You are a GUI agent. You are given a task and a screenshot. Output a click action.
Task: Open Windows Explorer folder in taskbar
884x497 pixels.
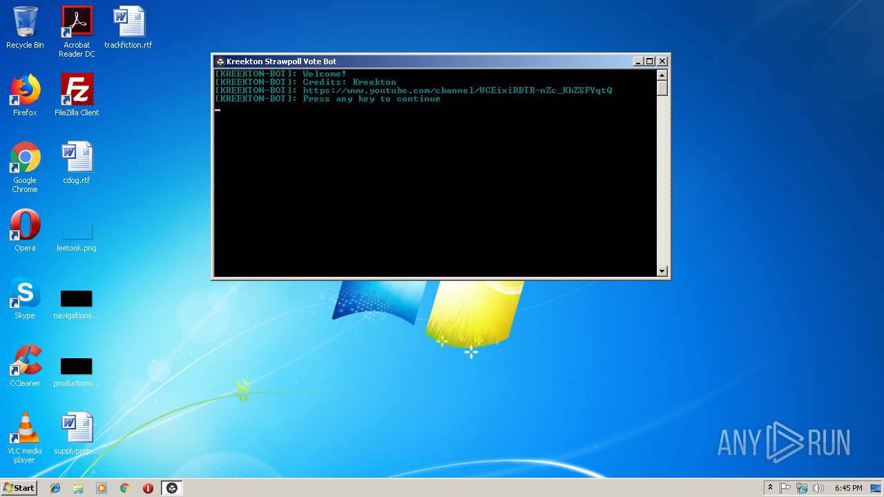coord(78,488)
